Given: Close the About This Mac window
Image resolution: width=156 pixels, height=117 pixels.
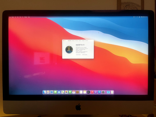Looking at the screenshot, I should tap(63, 41).
